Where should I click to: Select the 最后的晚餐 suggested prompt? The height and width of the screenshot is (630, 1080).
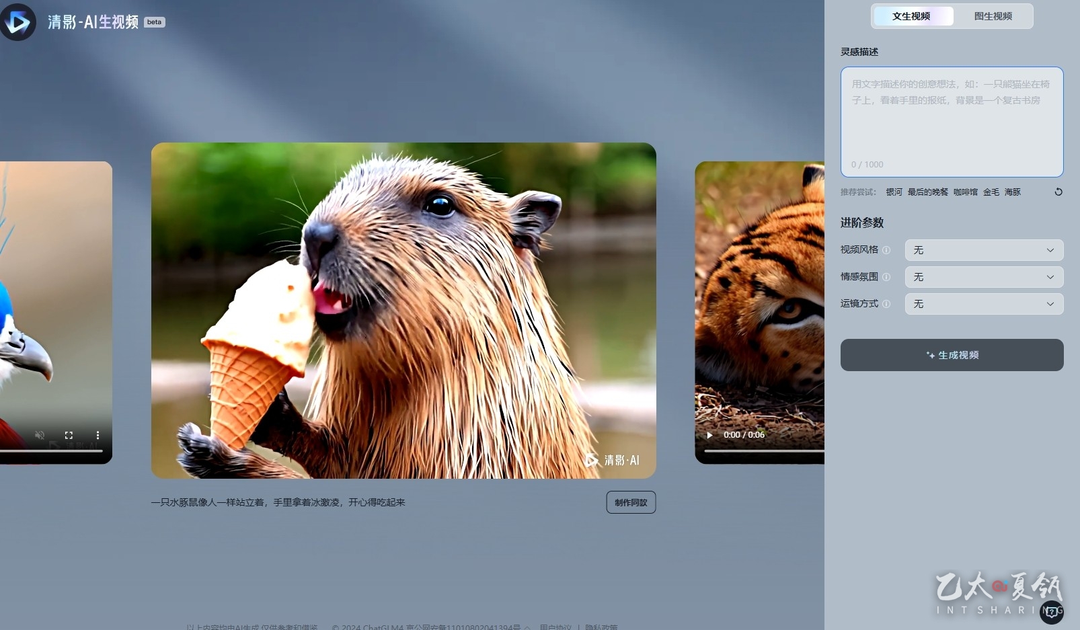tap(927, 192)
